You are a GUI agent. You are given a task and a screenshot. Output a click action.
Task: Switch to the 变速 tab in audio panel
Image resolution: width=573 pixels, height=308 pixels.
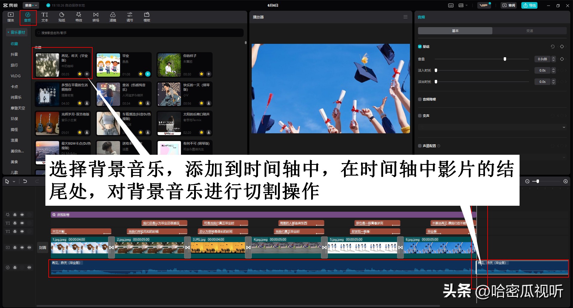[530, 30]
